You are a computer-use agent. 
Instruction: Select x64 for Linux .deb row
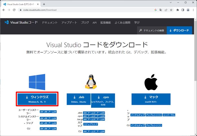pyautogui.click(x=85, y=113)
